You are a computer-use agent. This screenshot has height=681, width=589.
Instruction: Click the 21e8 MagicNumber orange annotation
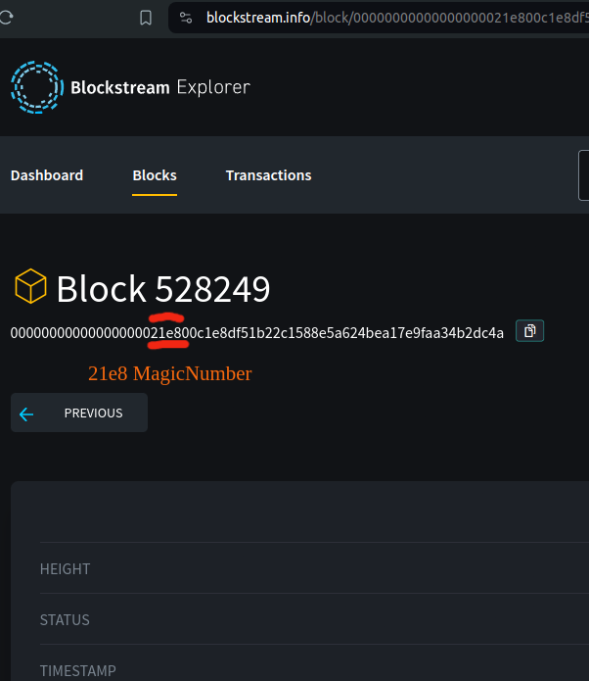click(169, 373)
